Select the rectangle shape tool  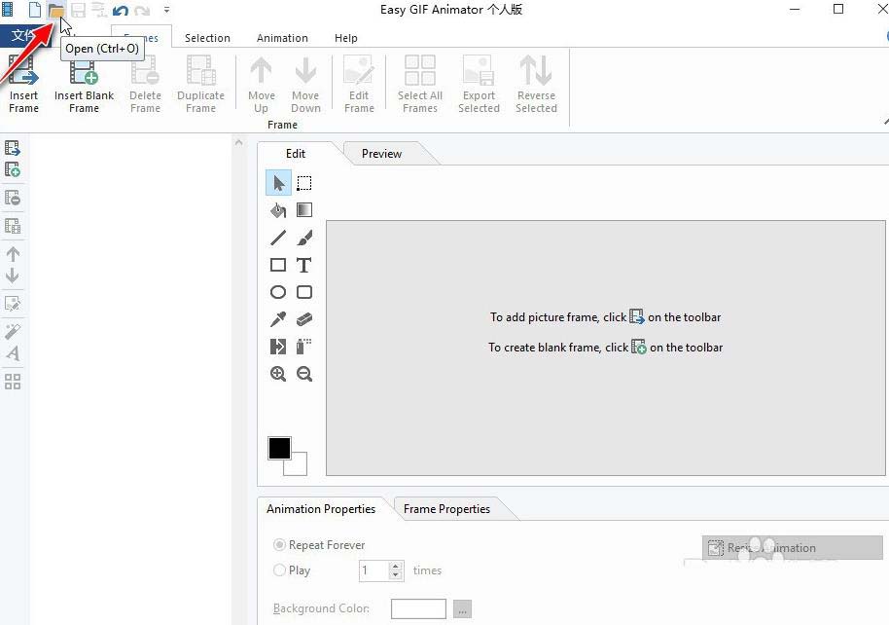click(x=278, y=265)
